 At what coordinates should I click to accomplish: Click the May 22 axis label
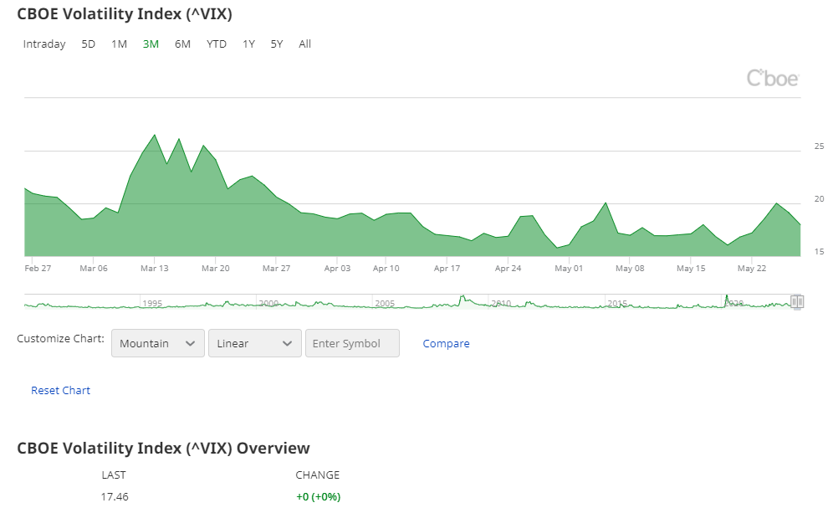[752, 269]
